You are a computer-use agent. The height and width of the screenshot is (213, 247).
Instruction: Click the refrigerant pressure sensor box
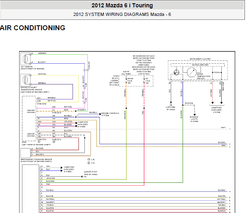[x=25, y=153]
